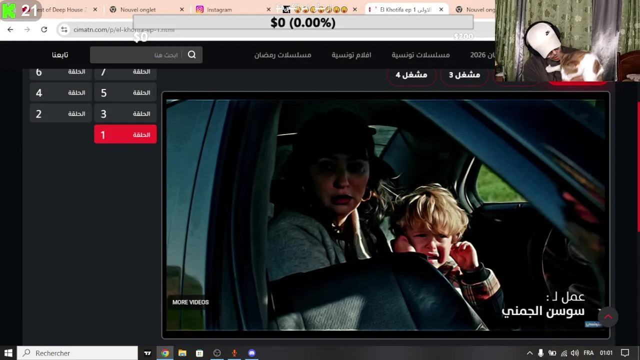Click the site search magnifier icon
Viewport: 640px width, 360px height.
[x=192, y=54]
